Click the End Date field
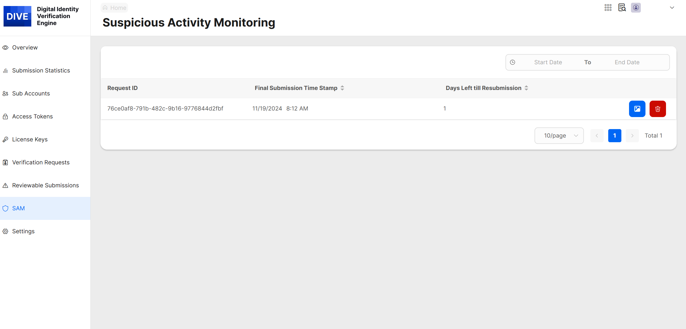686x329 pixels. pos(627,62)
